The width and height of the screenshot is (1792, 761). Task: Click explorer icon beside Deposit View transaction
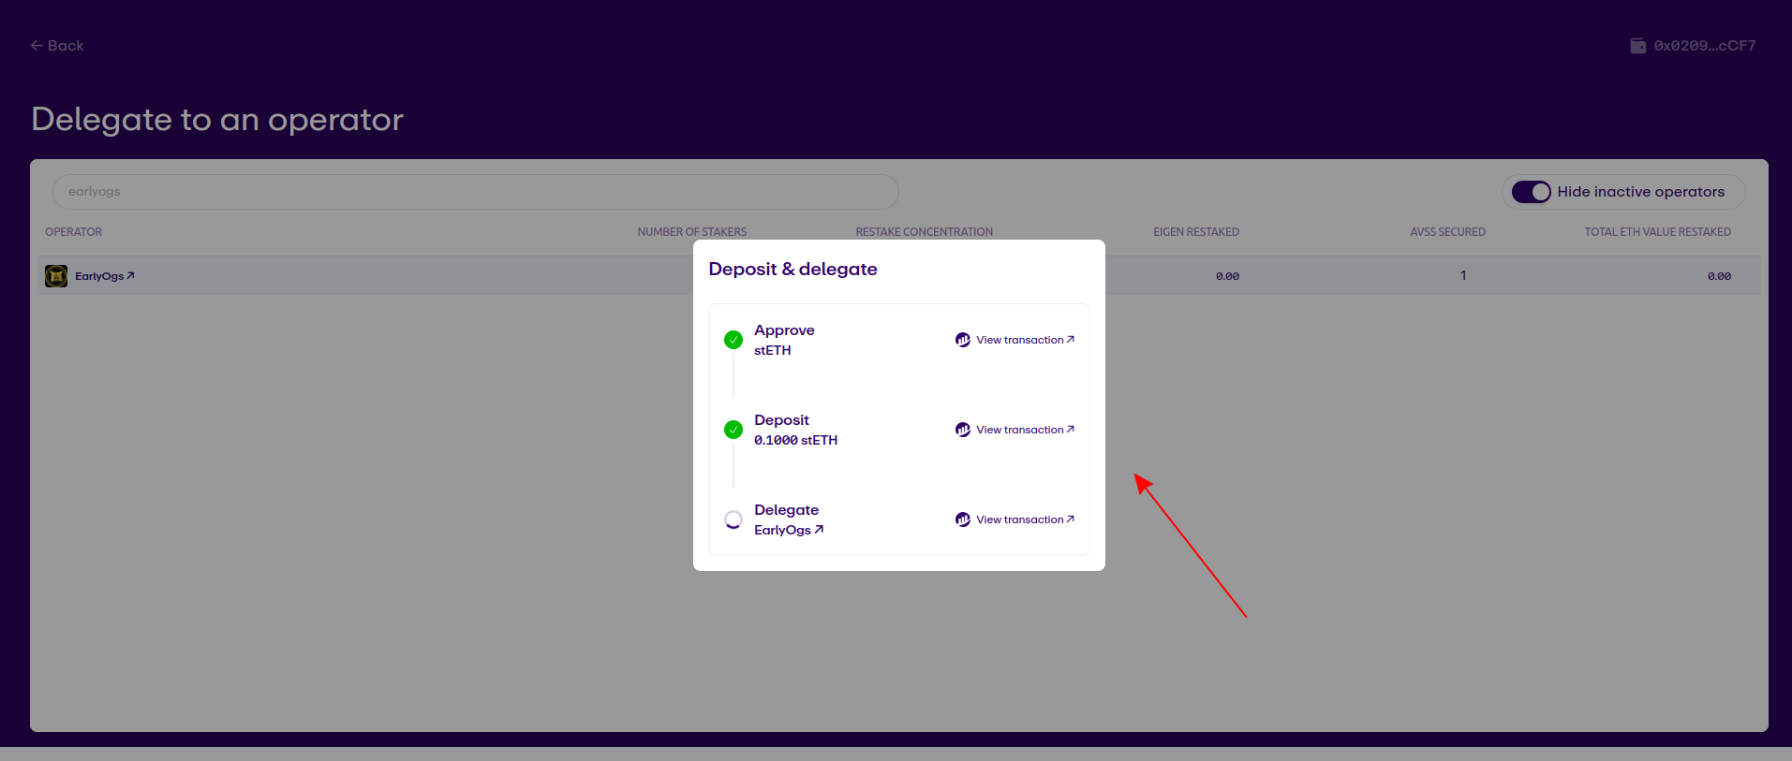tap(963, 430)
